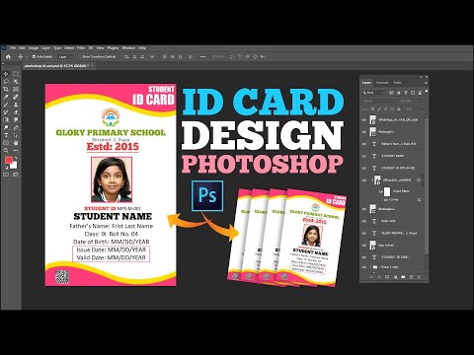Select the Zoom tool in toolbox

[6, 150]
